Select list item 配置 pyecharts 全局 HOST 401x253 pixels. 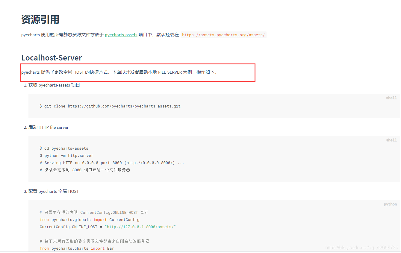click(x=54, y=191)
